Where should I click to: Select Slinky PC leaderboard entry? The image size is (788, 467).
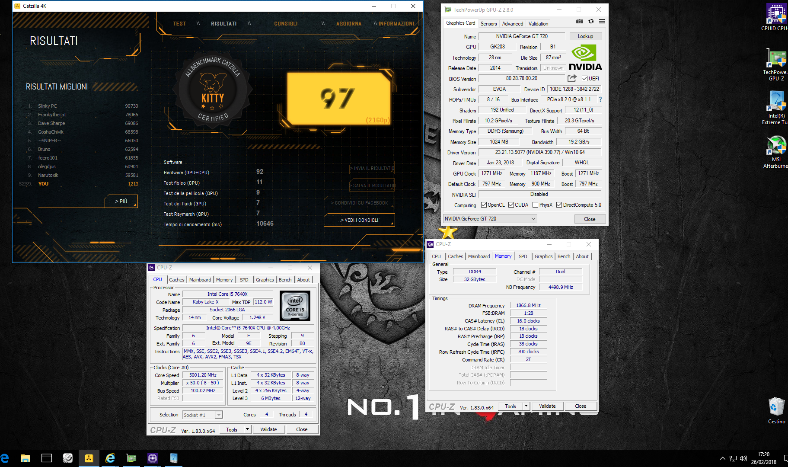click(82, 106)
